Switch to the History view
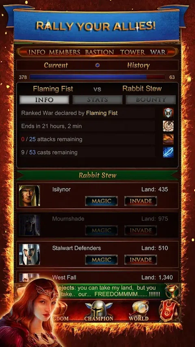Image resolution: width=195 pixels, height=347 pixels. (139, 65)
